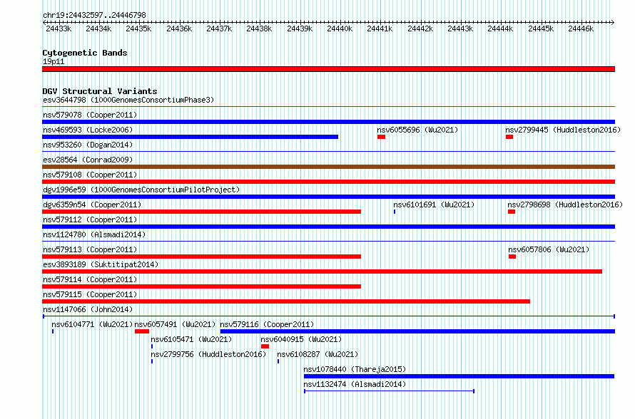
Task: Click the esv3644798 (1000GenomesConsortiumPhase3) variant label
Action: tap(128, 100)
